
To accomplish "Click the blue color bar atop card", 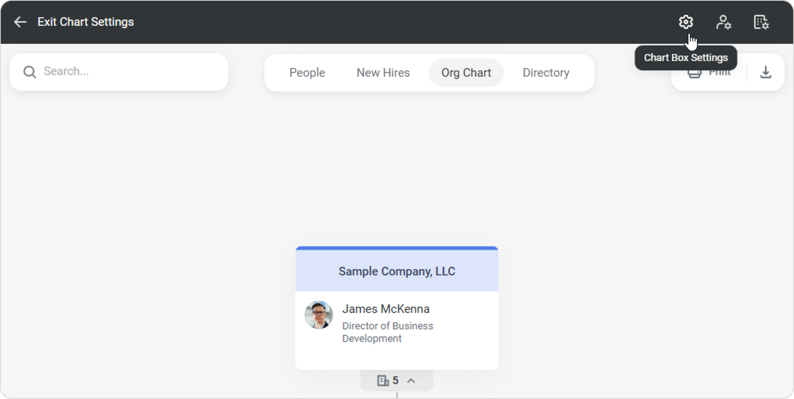I will click(397, 248).
